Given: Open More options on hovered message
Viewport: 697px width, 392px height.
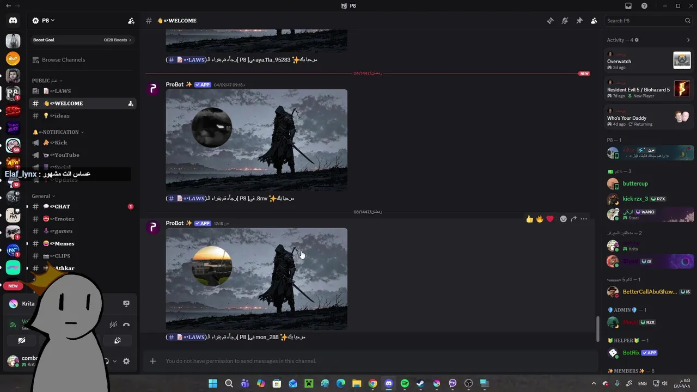Looking at the screenshot, I should coord(584,219).
